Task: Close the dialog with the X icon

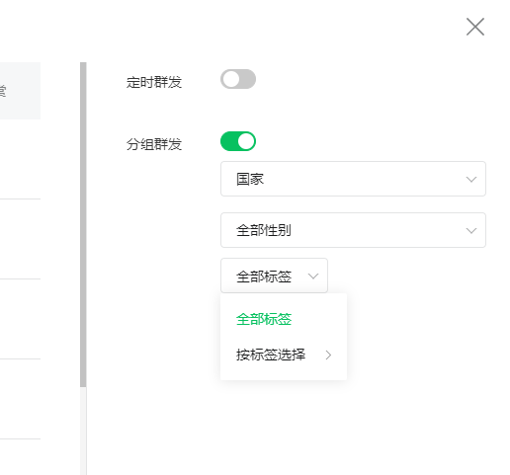Action: point(475,27)
